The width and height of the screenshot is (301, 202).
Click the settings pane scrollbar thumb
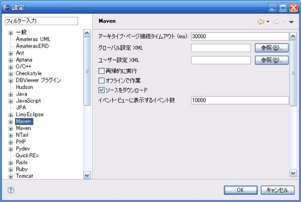293,73
